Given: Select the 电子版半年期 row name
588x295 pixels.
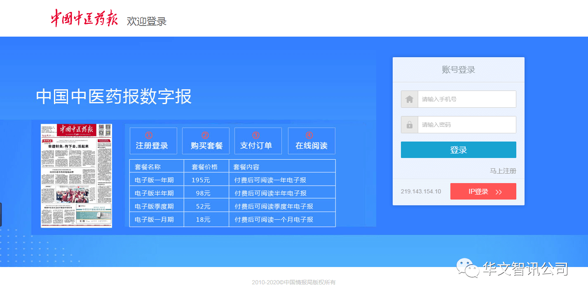Looking at the screenshot, I should [x=154, y=193].
